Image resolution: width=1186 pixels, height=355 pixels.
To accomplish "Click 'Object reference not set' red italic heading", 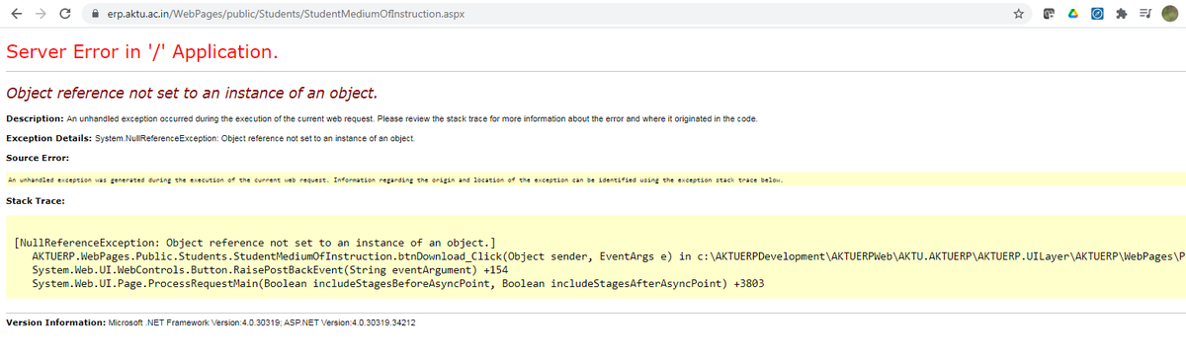I will click(x=192, y=94).
